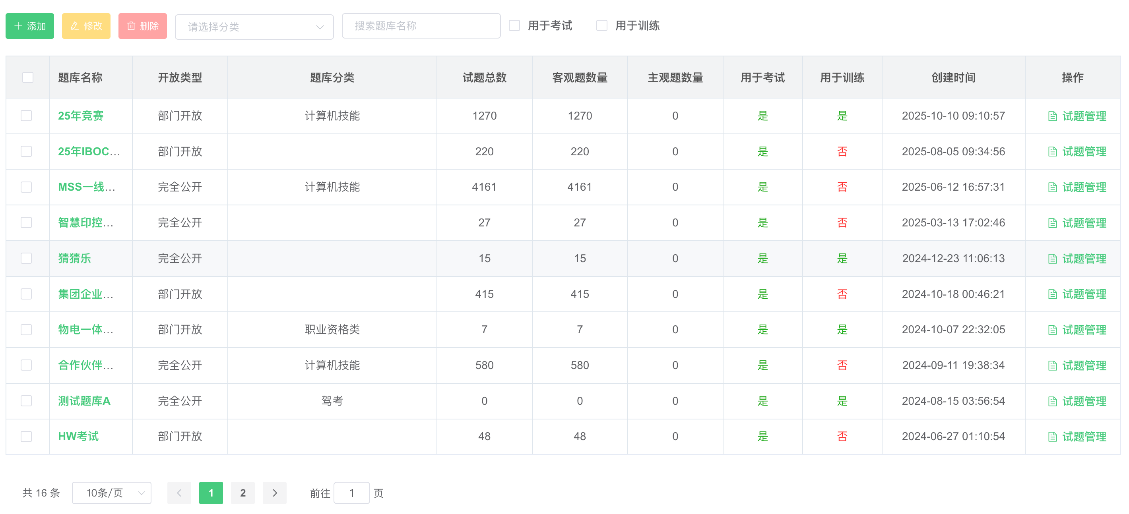Click 试题管理 icon for 集团企业 row
The image size is (1129, 514).
pyautogui.click(x=1052, y=294)
